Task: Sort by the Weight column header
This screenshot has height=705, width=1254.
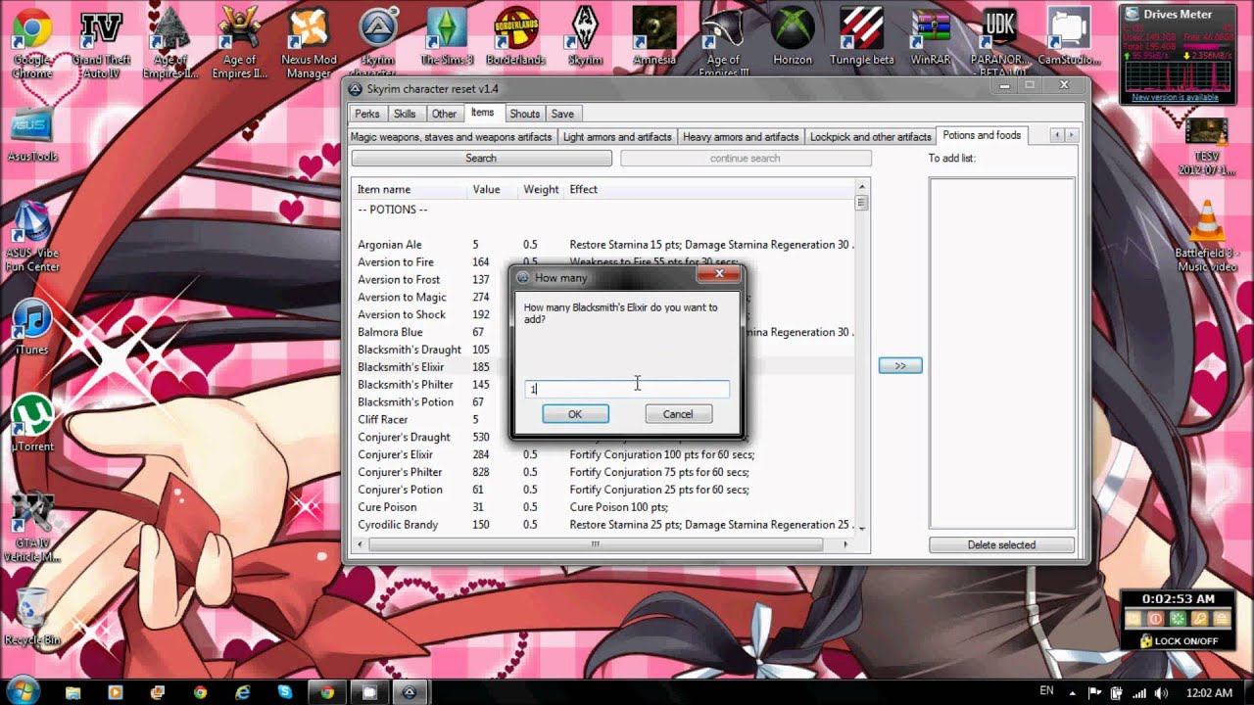Action: pos(543,189)
